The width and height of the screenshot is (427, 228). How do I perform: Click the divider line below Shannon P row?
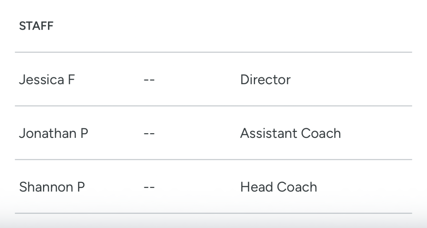[x=213, y=213]
